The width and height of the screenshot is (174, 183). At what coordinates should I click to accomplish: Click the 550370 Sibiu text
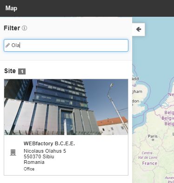pyautogui.click(x=39, y=156)
